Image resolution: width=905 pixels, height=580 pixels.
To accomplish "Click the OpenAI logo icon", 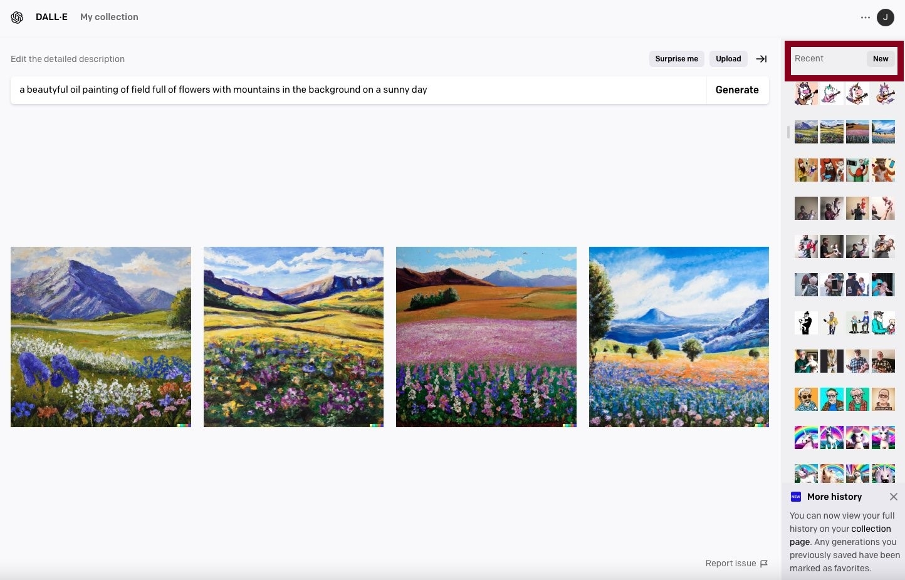I will coord(17,18).
